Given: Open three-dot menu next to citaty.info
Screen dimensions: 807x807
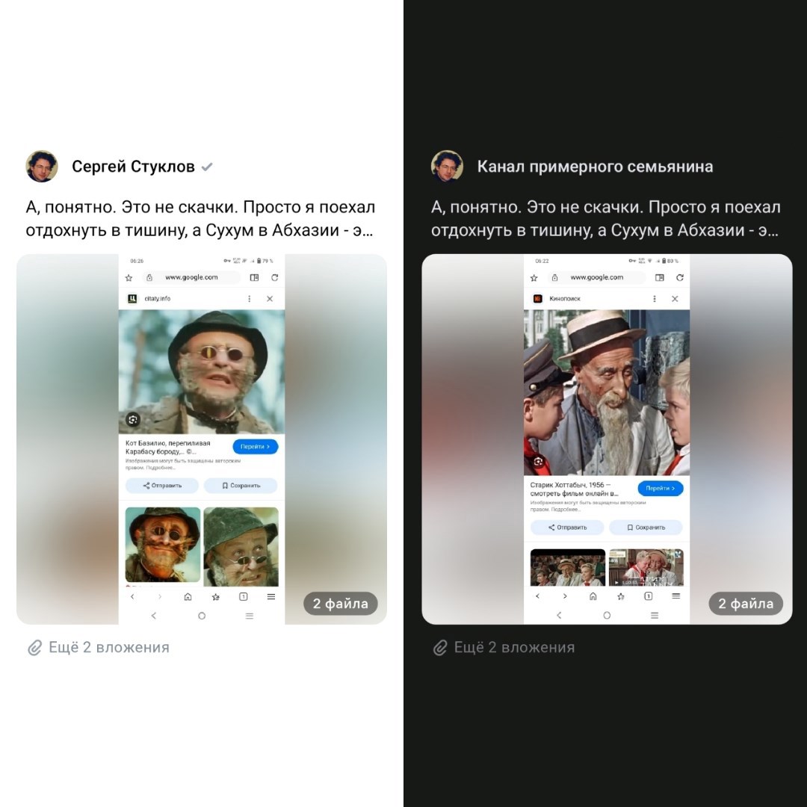Looking at the screenshot, I should 249,298.
